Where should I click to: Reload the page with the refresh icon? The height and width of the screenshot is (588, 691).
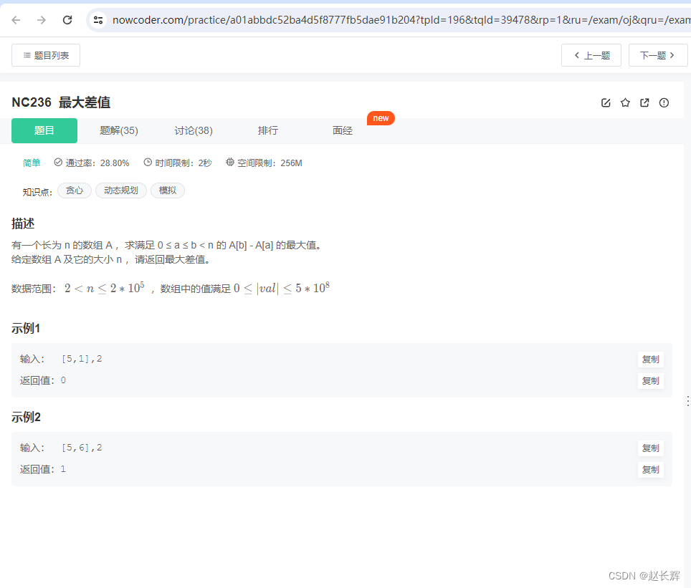67,20
